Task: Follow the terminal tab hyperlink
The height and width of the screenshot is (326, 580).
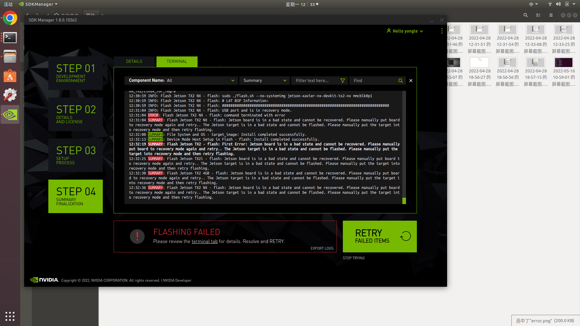Action: pyautogui.click(x=204, y=241)
